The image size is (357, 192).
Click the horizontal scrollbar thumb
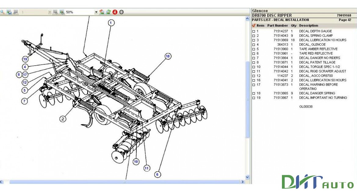(124, 182)
